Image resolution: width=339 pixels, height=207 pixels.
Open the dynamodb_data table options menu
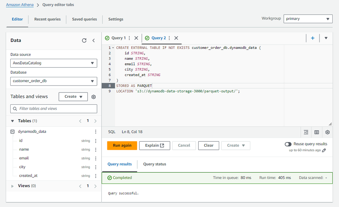pyautogui.click(x=96, y=131)
